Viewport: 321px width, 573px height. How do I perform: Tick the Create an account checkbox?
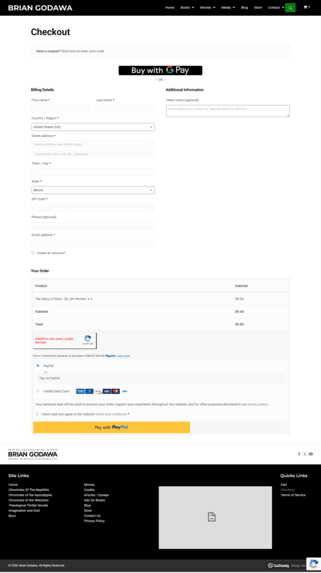[33, 253]
